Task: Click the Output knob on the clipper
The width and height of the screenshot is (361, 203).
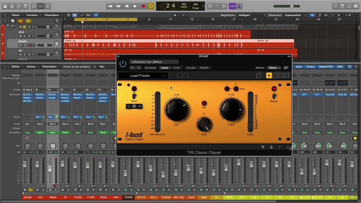Action: coord(231,109)
